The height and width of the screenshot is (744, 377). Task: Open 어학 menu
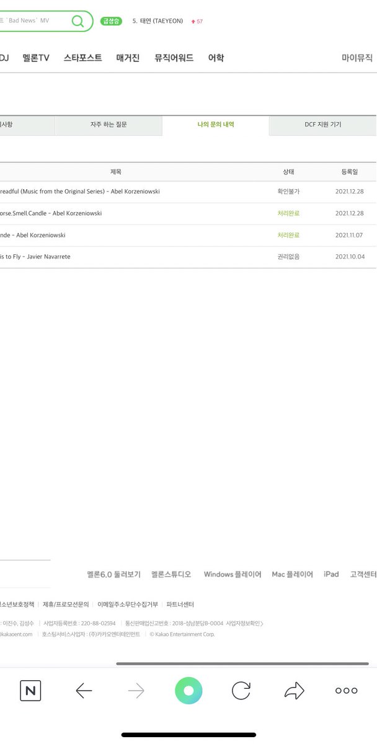tap(216, 58)
